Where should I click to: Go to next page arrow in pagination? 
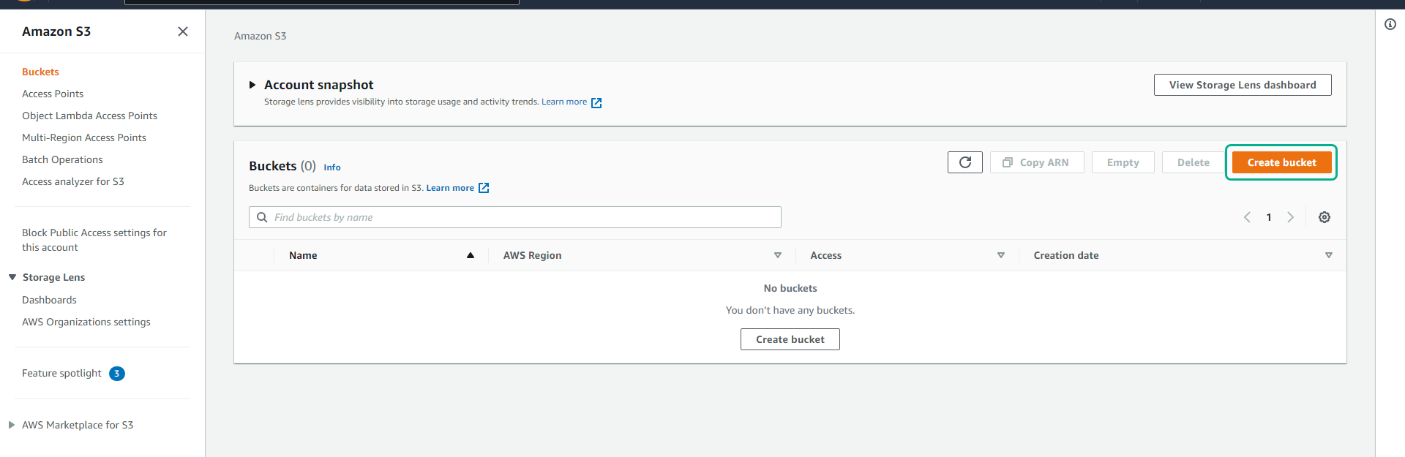[1290, 217]
